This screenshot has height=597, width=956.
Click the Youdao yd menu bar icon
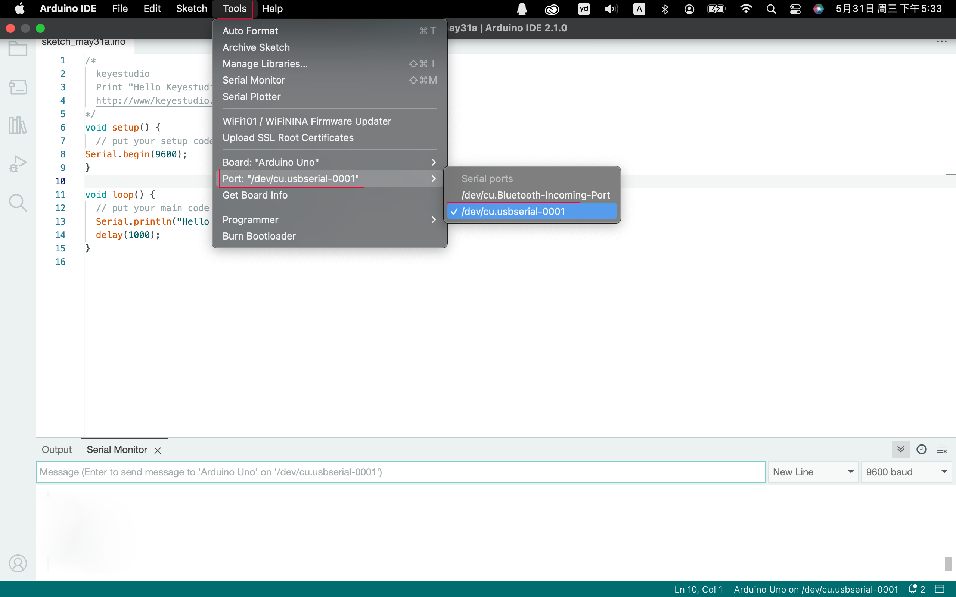(x=583, y=9)
